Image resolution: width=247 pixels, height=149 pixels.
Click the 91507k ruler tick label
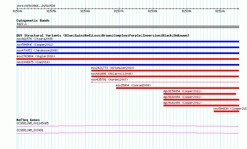pyautogui.click(x=119, y=11)
